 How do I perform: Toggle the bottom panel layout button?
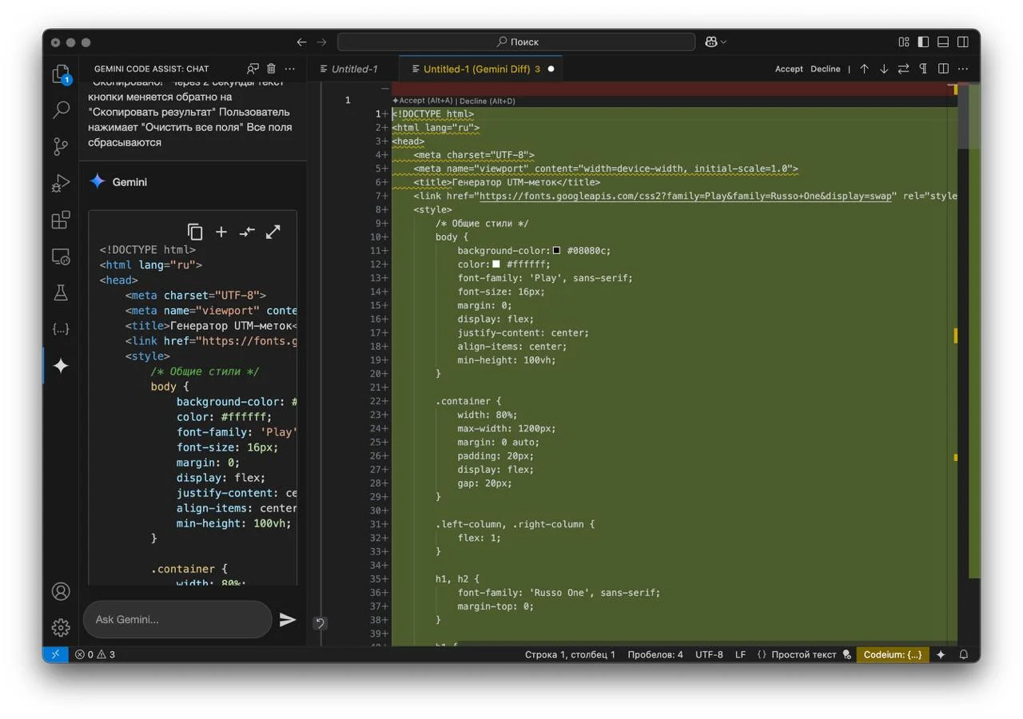943,42
